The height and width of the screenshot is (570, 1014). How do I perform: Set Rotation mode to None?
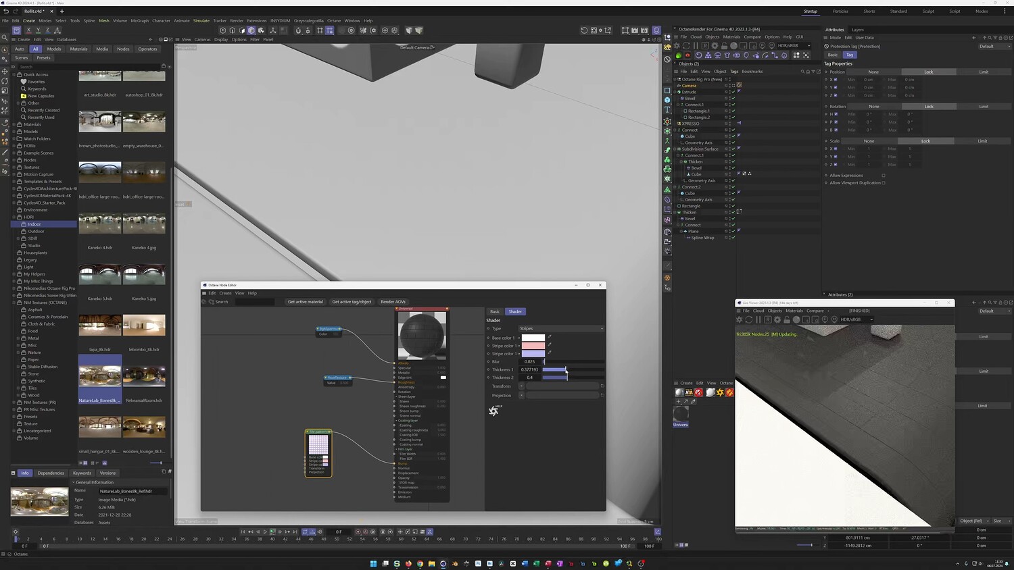click(874, 107)
